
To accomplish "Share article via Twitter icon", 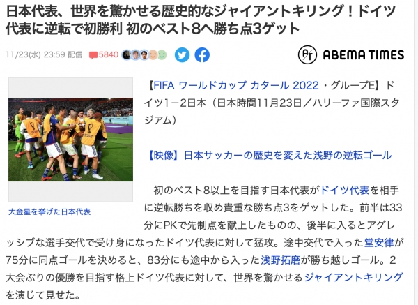I will tap(182, 55).
